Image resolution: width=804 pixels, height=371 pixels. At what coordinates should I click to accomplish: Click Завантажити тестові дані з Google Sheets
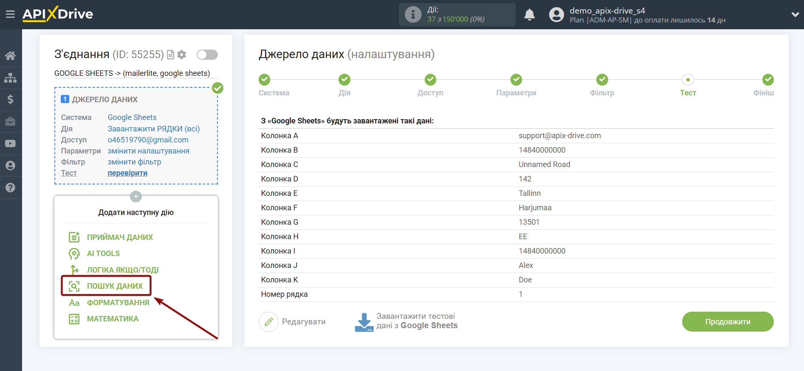(406, 321)
